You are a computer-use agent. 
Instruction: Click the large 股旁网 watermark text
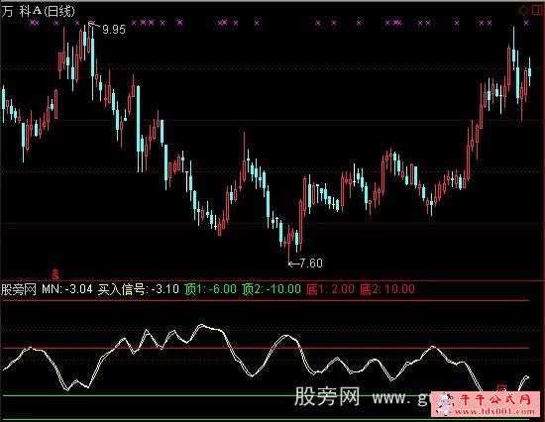point(327,396)
